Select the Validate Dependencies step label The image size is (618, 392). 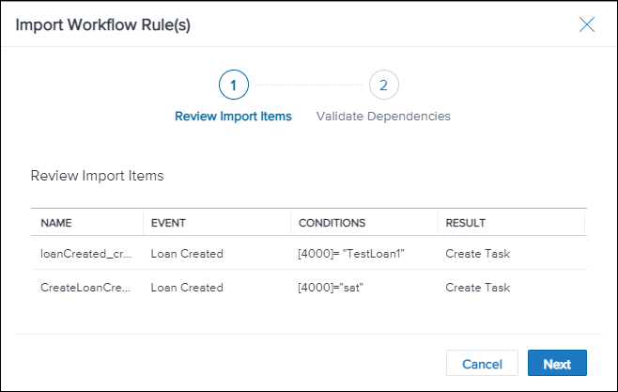(383, 117)
